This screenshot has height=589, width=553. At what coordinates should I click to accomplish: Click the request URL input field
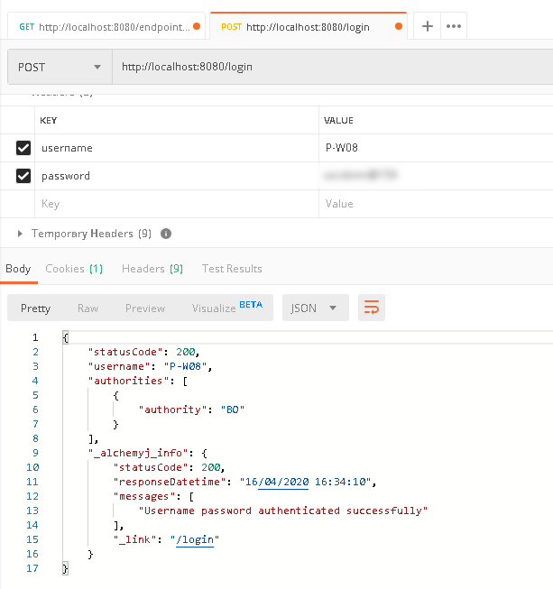click(x=325, y=68)
